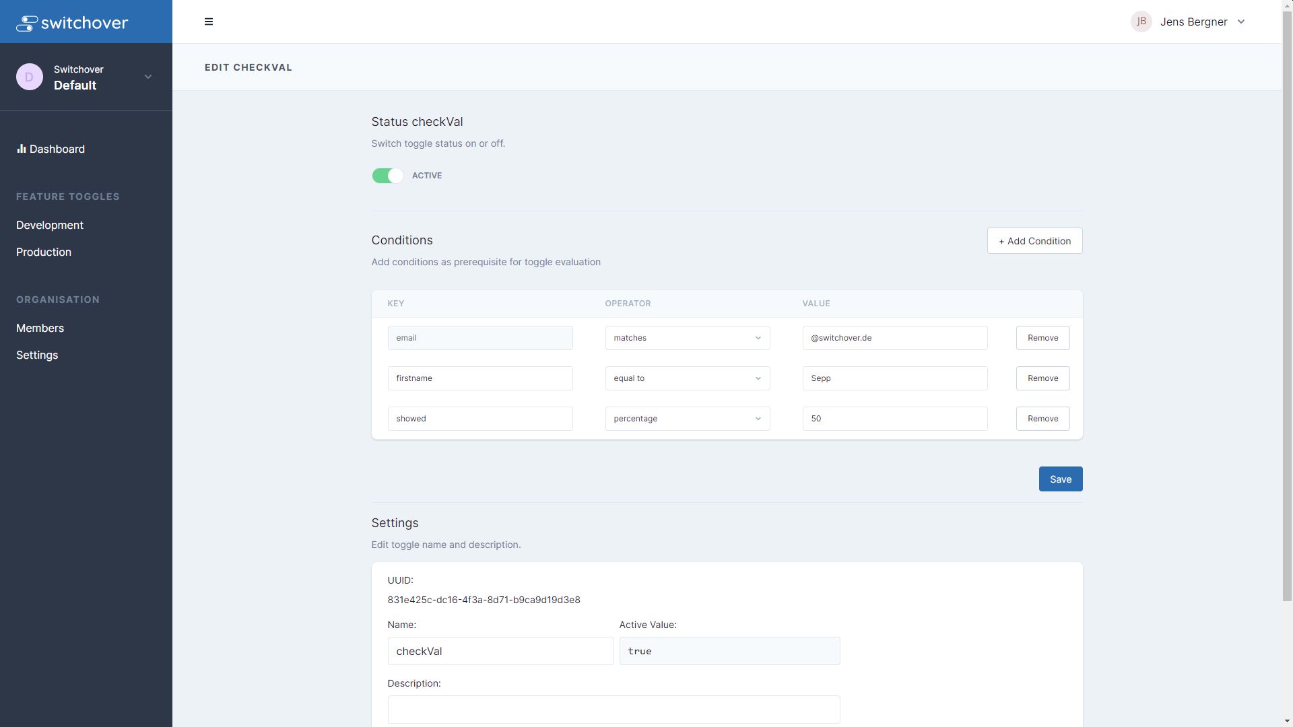Screen dimensions: 1293x727
Task: Expand the Switchover Default project selector
Action: [86, 77]
